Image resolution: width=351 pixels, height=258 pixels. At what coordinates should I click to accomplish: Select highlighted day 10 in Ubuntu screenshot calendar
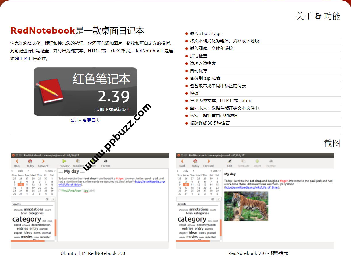(x=20, y=185)
